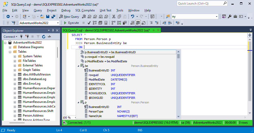The height and width of the screenshot is (133, 254).
Task: Click the Object Explorer horizontal scrollbar
Action: click(17, 123)
